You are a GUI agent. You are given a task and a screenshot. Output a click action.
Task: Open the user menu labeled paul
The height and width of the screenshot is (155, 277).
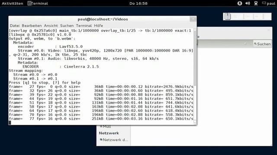pos(269,3)
